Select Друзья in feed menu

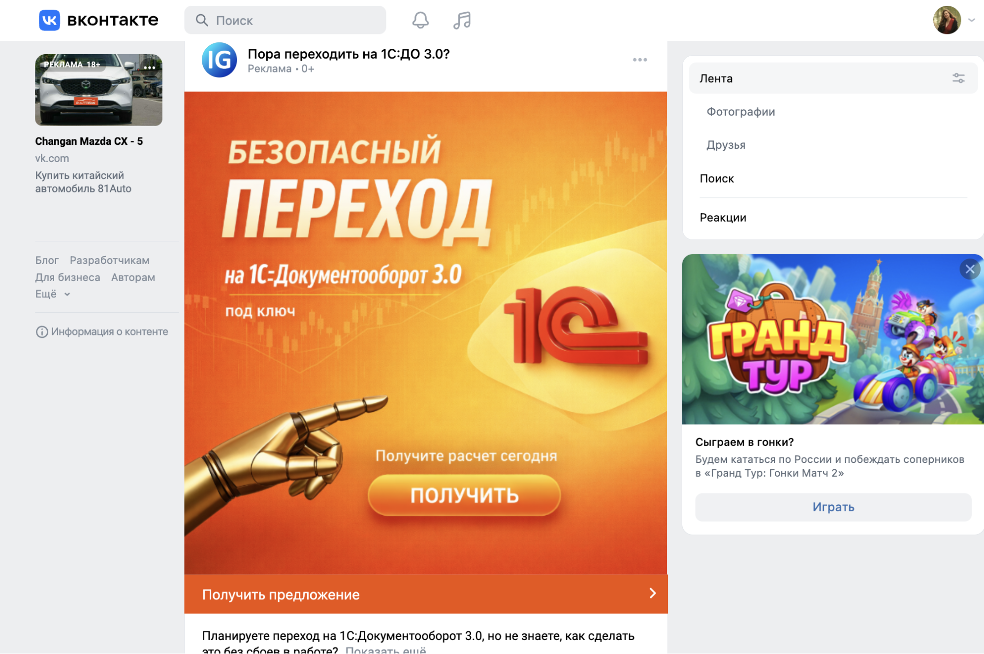click(726, 145)
